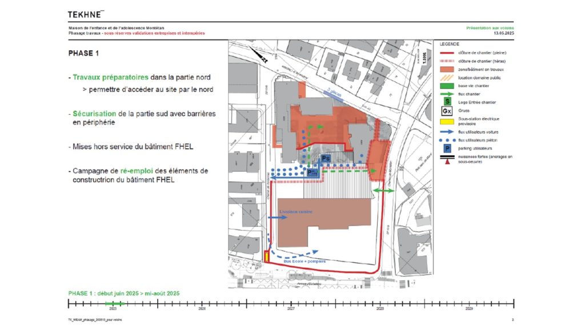Viewport: 585px width, 329px height.
Task: Click the 'Grues' legend label
Action: pos(464,111)
